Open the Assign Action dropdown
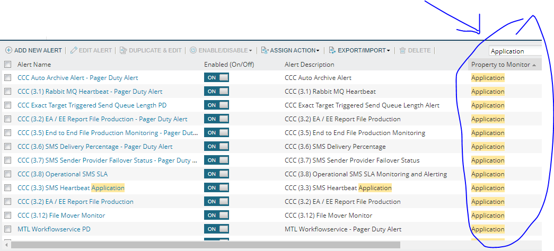Viewport: 554px width, 251px height. 291,50
